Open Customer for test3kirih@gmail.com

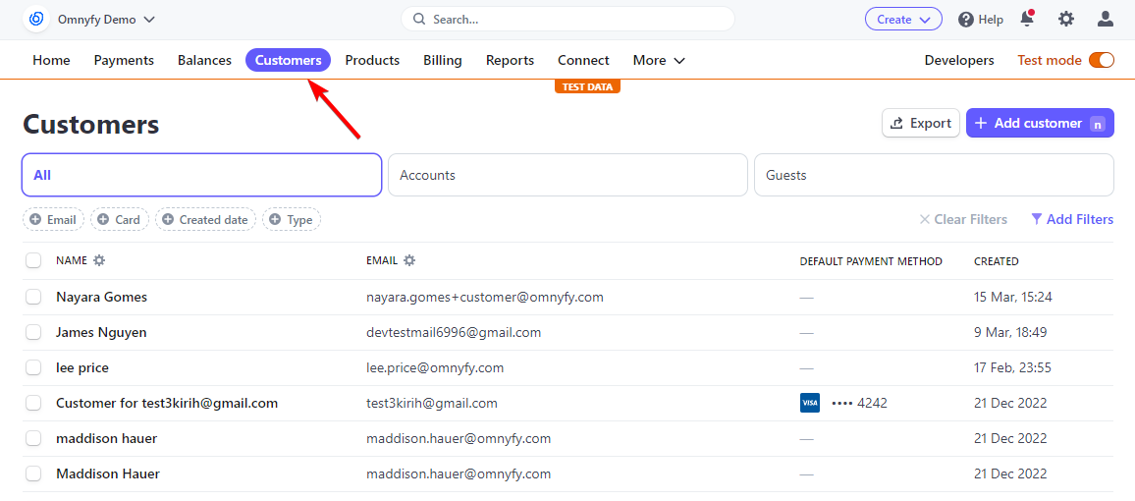[167, 404]
